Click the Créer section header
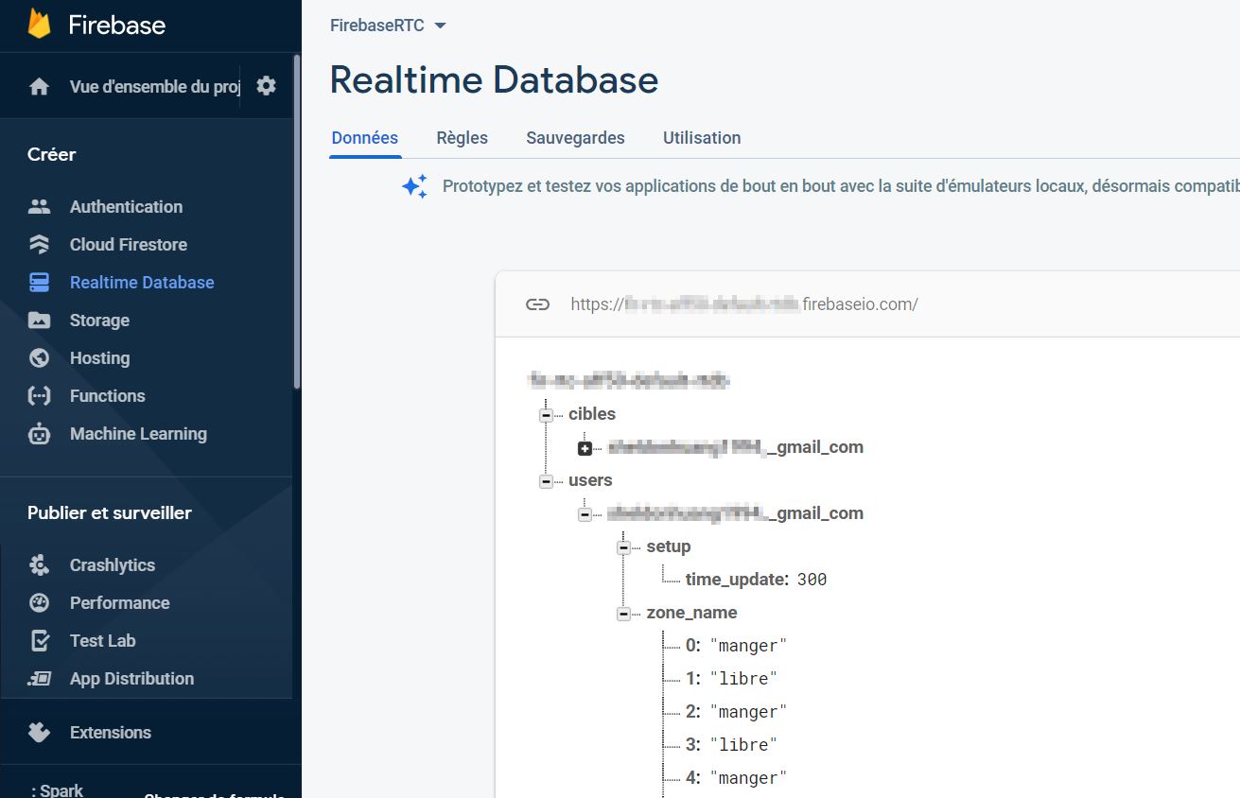The height and width of the screenshot is (798, 1240). coord(51,154)
